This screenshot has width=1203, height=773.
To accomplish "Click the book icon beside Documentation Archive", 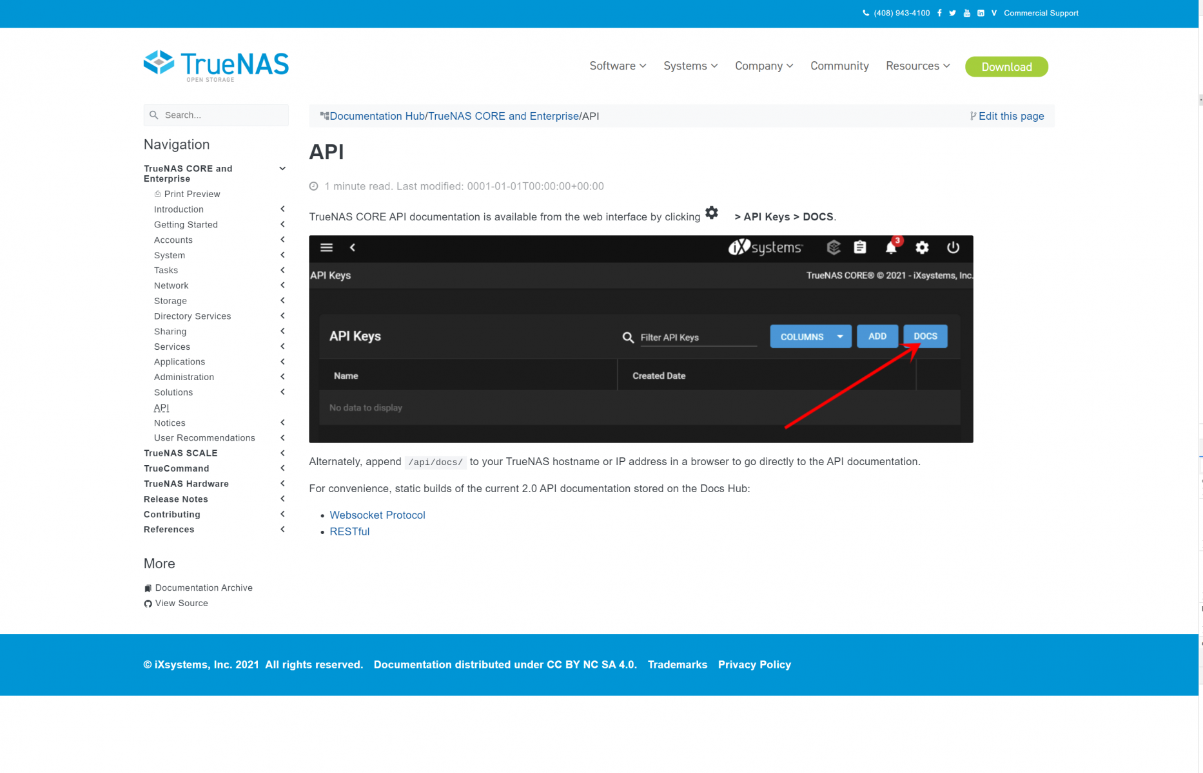I will point(148,588).
